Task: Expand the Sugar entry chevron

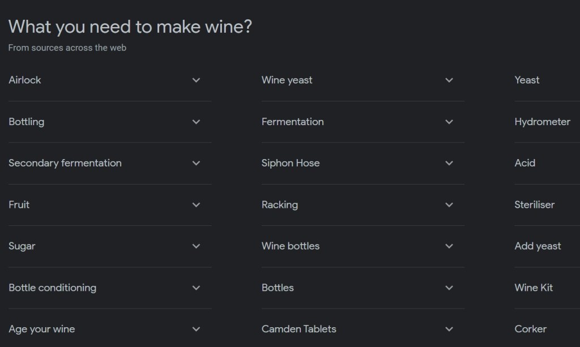Action: click(x=196, y=246)
